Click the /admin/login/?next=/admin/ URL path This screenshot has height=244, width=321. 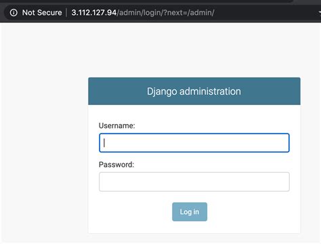(165, 13)
